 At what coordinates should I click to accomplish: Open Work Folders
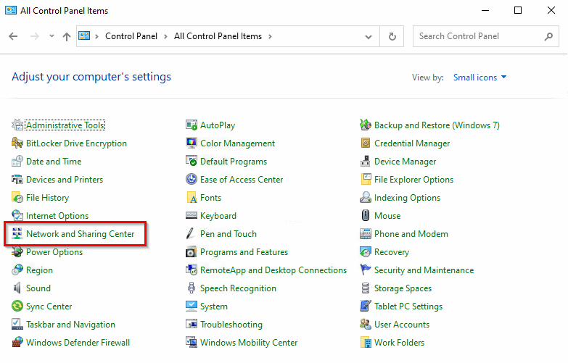pyautogui.click(x=399, y=343)
